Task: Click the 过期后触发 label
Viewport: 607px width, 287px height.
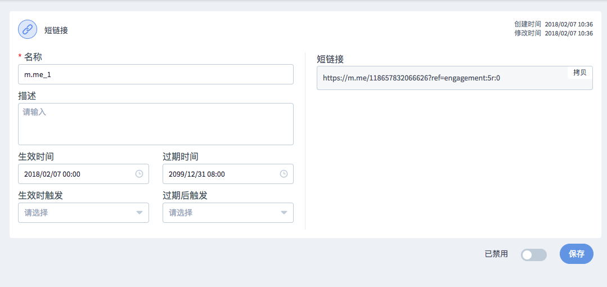Action: (x=185, y=195)
